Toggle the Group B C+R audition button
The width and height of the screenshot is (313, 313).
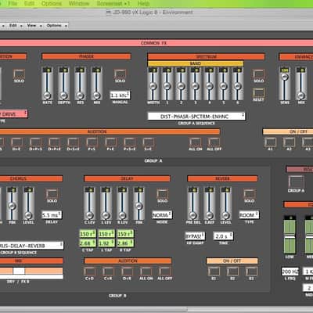[108, 272]
